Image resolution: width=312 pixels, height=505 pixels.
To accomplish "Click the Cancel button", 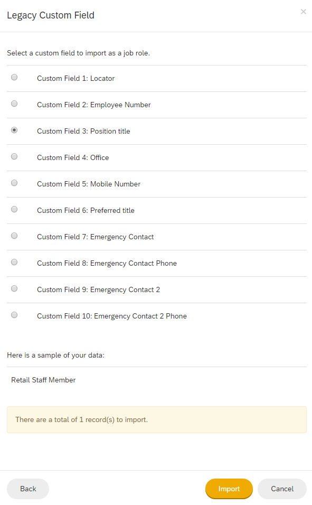I will [x=282, y=489].
